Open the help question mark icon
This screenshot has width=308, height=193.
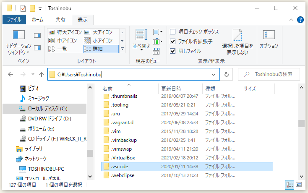[x=300, y=20]
